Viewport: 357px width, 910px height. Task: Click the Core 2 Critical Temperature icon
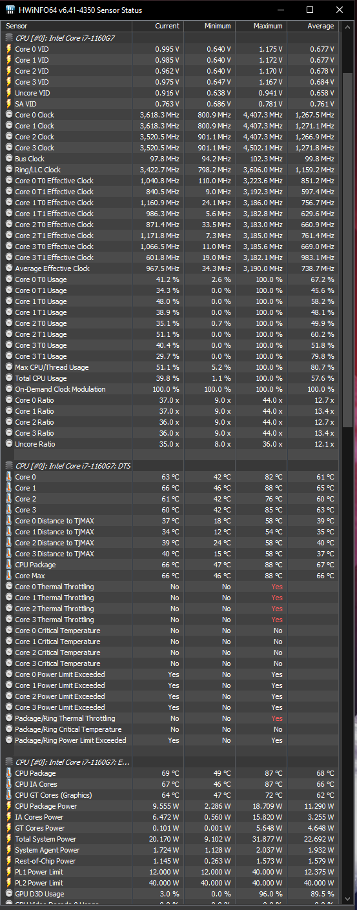pyautogui.click(x=9, y=652)
